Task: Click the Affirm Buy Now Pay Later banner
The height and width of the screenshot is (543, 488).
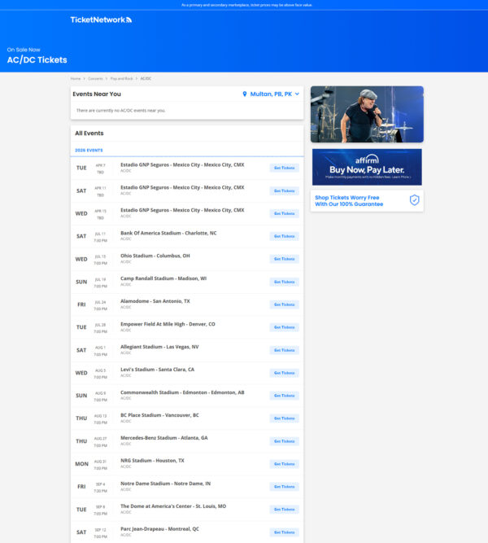Action: click(x=367, y=166)
